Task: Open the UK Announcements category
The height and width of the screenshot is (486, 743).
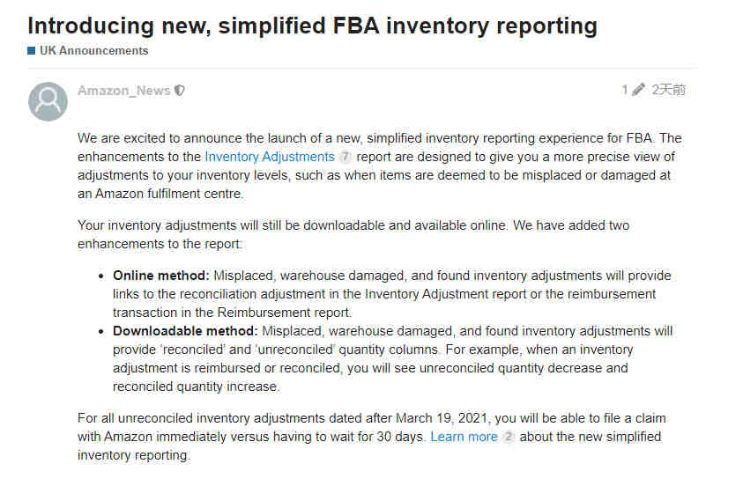Action: (x=93, y=51)
